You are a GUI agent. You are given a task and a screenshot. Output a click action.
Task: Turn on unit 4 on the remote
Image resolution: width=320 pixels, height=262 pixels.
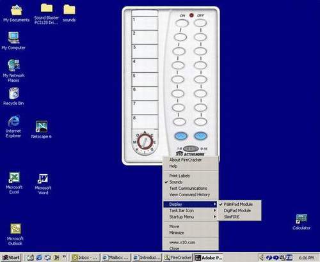[179, 65]
